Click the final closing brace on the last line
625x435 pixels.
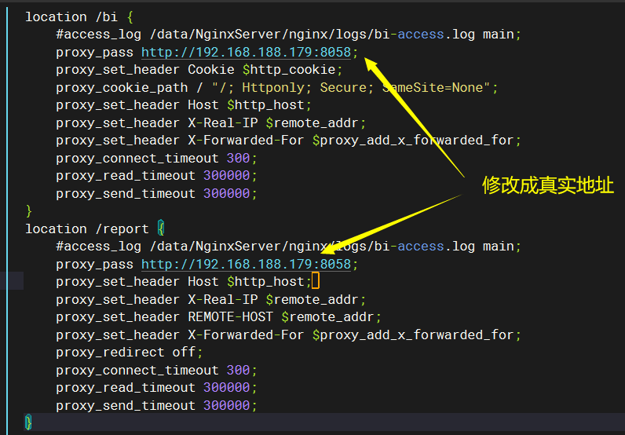pyautogui.click(x=29, y=422)
